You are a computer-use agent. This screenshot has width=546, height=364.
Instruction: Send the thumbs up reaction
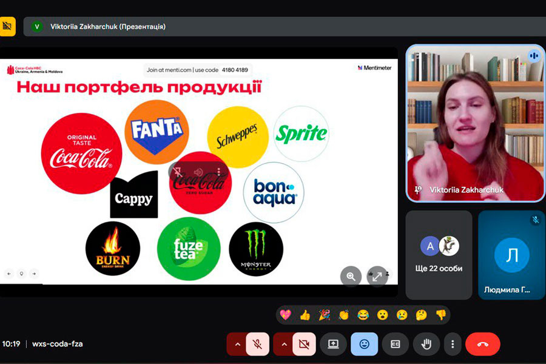click(305, 315)
